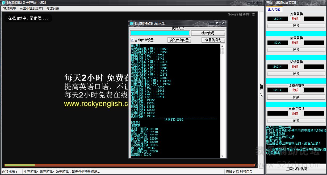Maximize the 代码大全 code window

[x=217, y=23]
